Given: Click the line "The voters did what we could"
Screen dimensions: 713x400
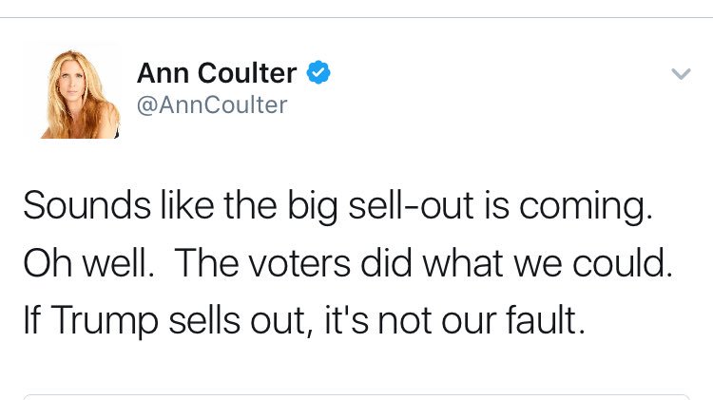Looking at the screenshot, I should (x=423, y=264).
